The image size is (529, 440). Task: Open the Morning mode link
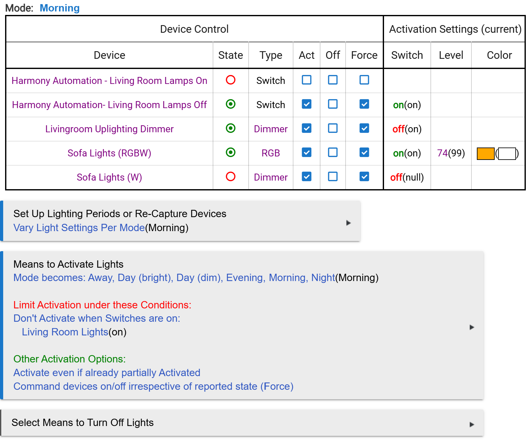coord(59,8)
